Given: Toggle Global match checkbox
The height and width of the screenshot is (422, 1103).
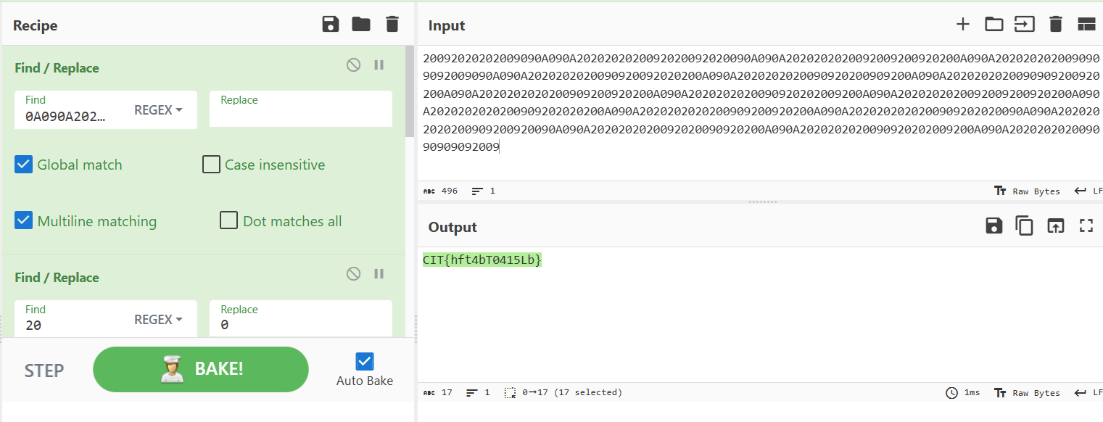Looking at the screenshot, I should 24,165.
